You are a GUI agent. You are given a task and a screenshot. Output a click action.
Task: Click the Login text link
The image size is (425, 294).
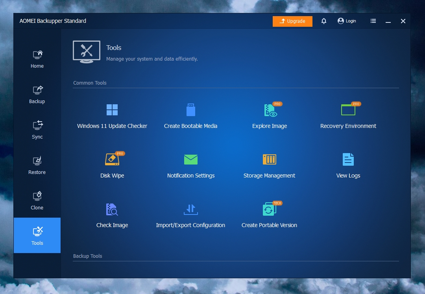[351, 21]
